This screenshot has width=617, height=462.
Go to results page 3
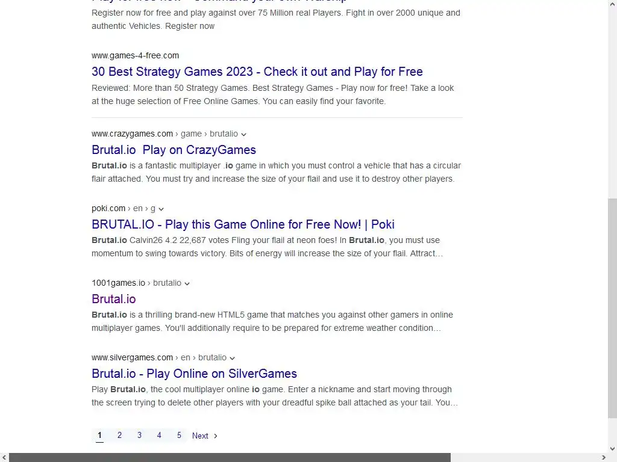(139, 436)
